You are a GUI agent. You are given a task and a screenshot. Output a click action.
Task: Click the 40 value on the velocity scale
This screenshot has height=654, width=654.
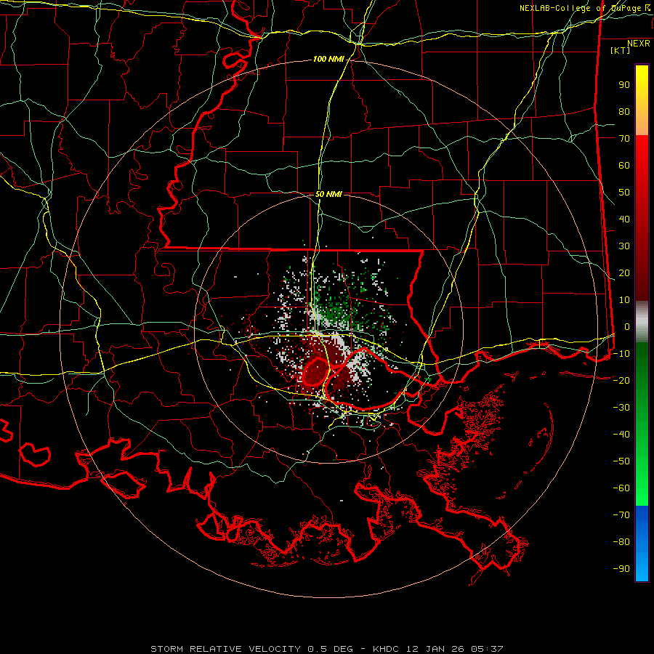point(624,219)
